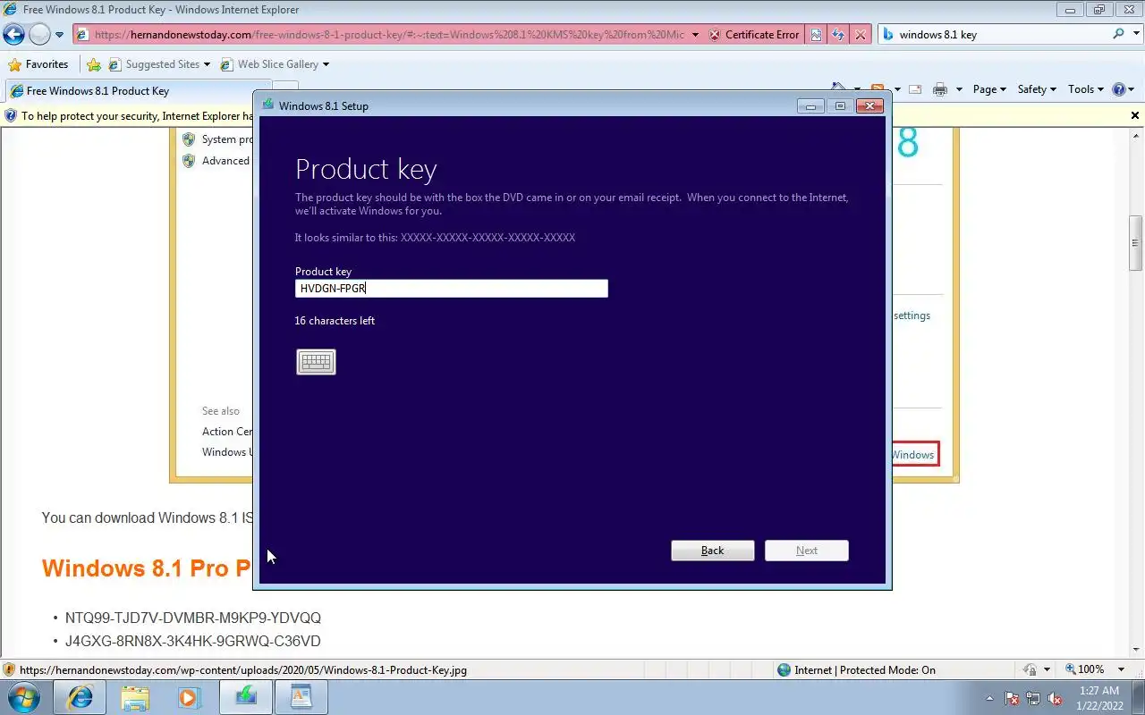1145x715 pixels.
Task: Click the IE forward navigation arrow
Action: (39, 35)
